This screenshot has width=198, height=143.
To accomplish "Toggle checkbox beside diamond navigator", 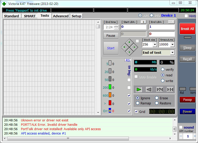I will click(x=137, y=41).
